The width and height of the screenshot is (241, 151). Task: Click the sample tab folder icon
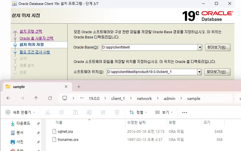tap(8, 87)
